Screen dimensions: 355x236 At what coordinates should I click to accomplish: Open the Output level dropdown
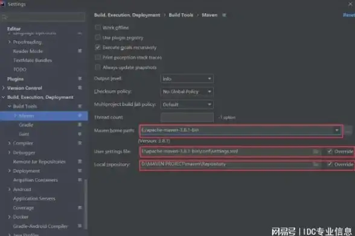click(187, 79)
